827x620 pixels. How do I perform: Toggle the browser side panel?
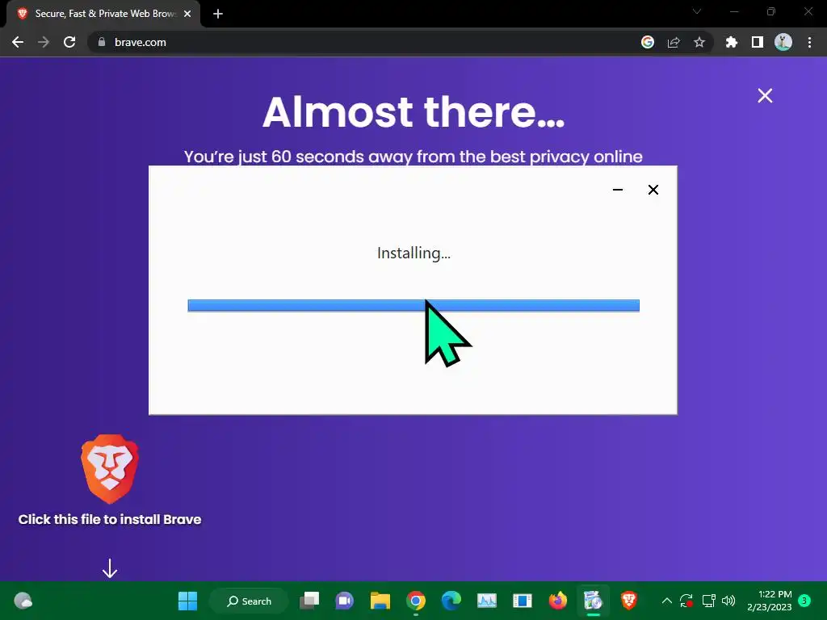[758, 42]
